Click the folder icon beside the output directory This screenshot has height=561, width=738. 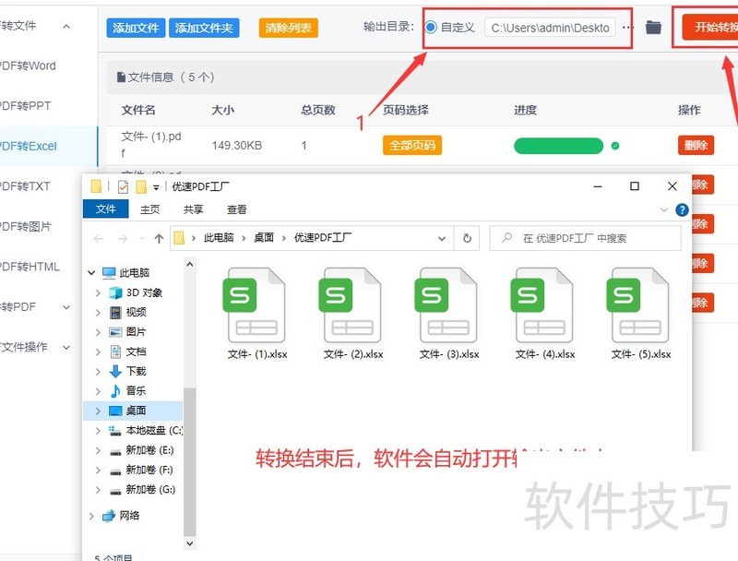[652, 27]
